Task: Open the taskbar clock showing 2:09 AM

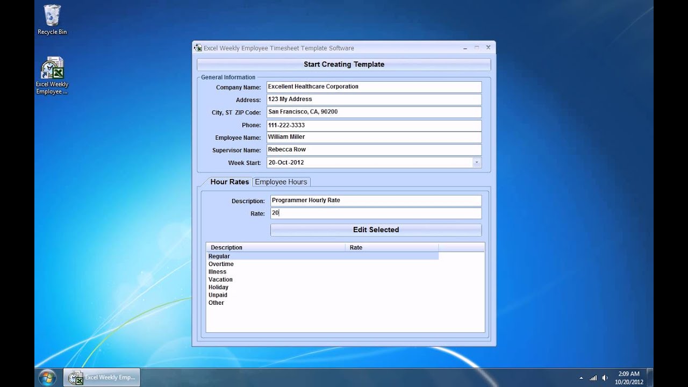Action: (x=629, y=378)
